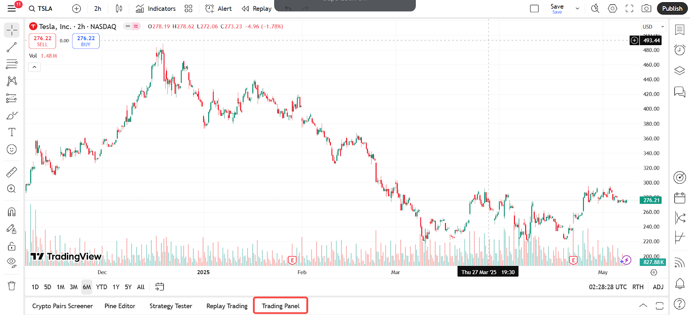This screenshot has height=315, width=690.
Task: Click the trash remove objects icon
Action: point(12,286)
